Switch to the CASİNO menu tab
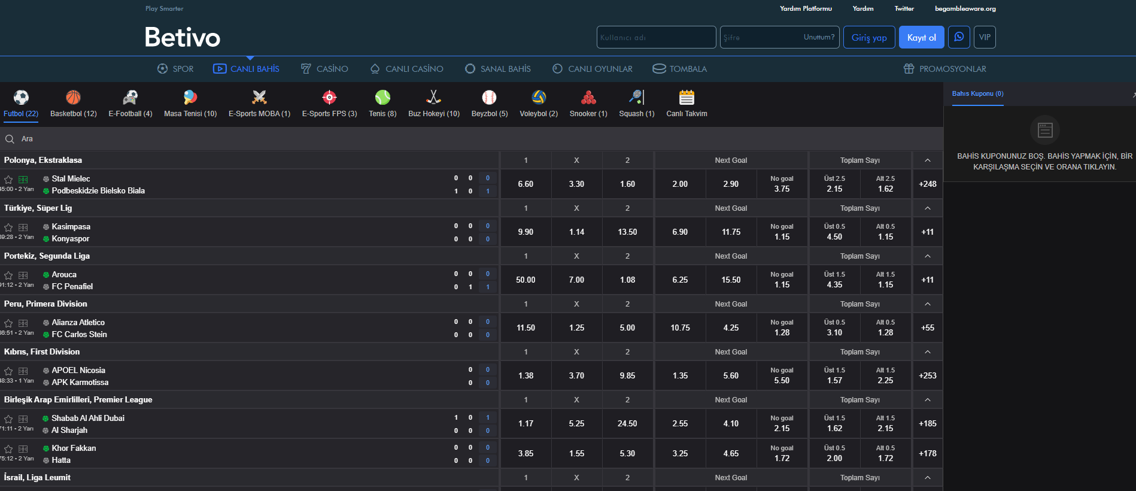This screenshot has height=491, width=1136. tap(324, 69)
